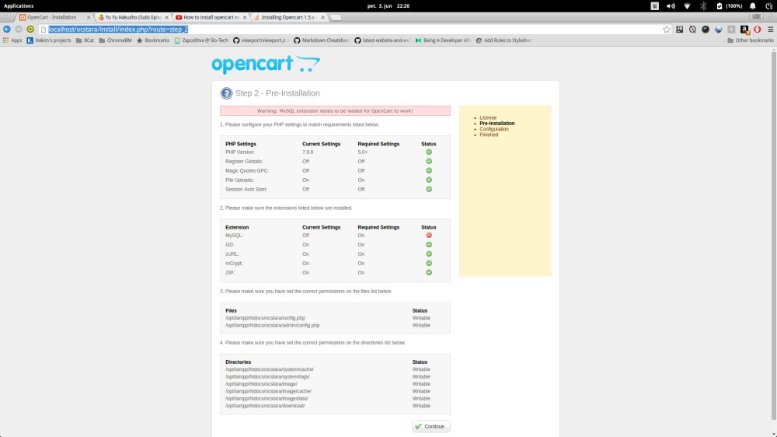Switch to Installing Opencart 1.5.x tab
The image size is (777, 437).
tap(287, 16)
